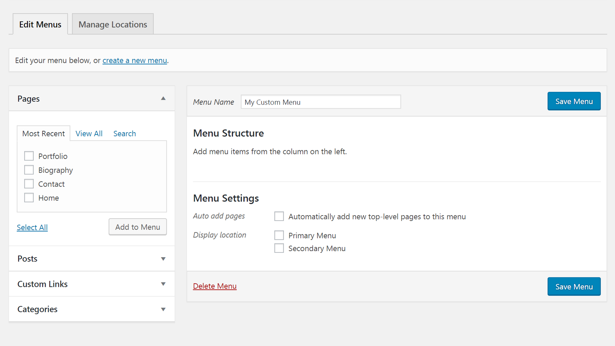
Task: Tick the Secondary Menu display location
Action: coord(279,248)
